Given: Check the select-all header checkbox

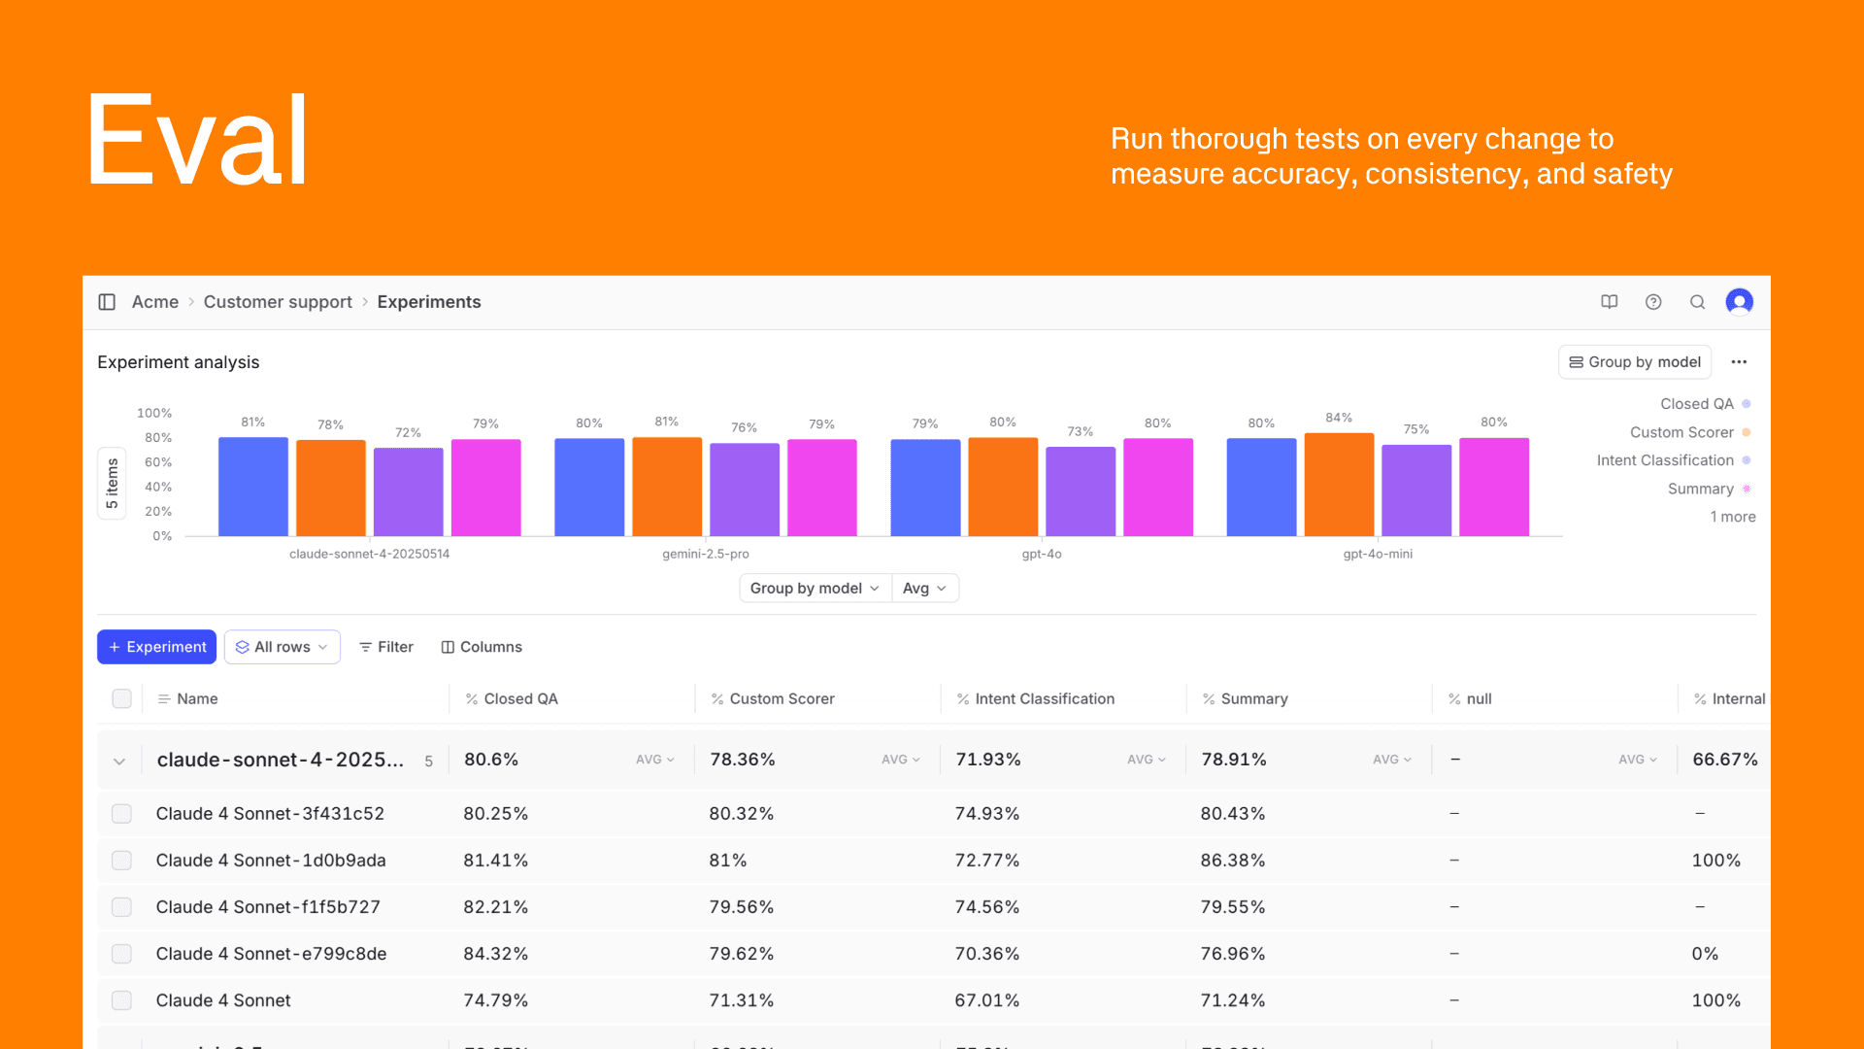Looking at the screenshot, I should click(121, 698).
